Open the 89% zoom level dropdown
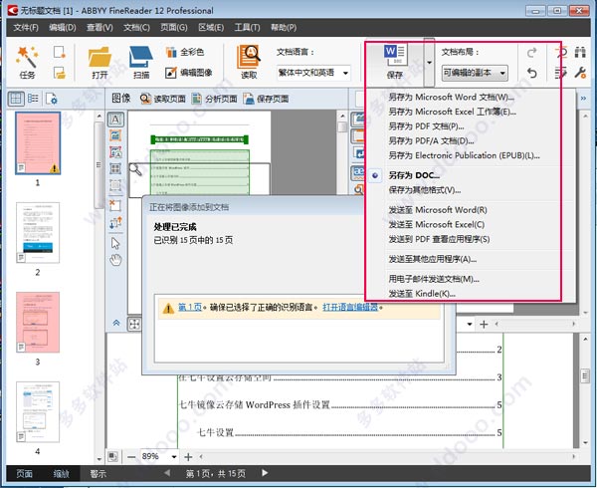 [174, 457]
